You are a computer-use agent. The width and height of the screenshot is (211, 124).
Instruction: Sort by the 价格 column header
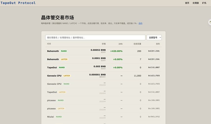click(104, 44)
